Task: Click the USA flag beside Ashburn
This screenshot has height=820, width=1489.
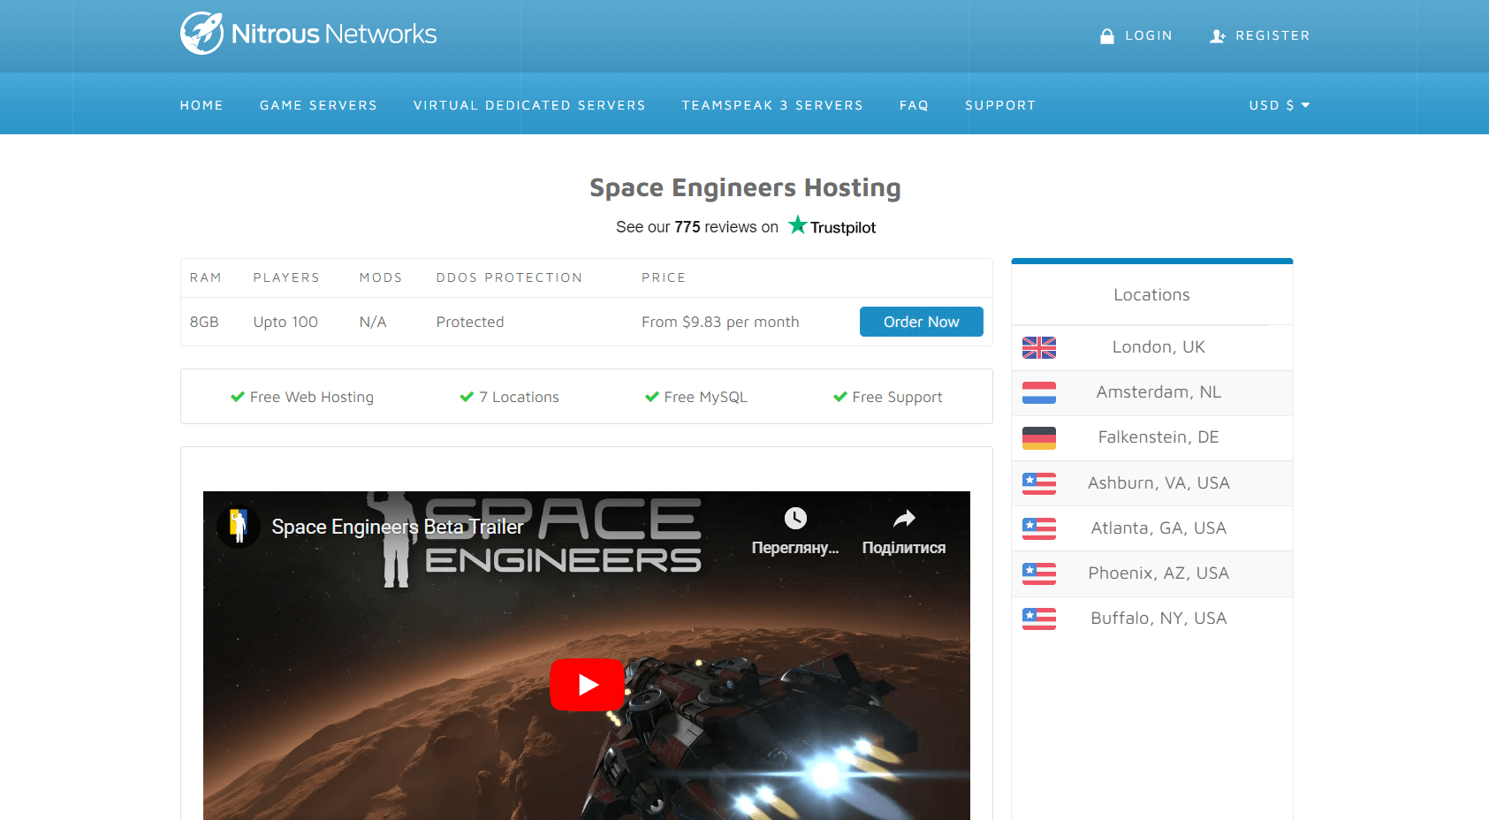Action: pos(1039,483)
